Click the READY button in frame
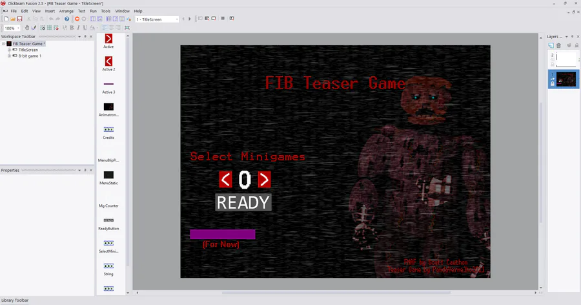This screenshot has width=581, height=305. (x=243, y=203)
